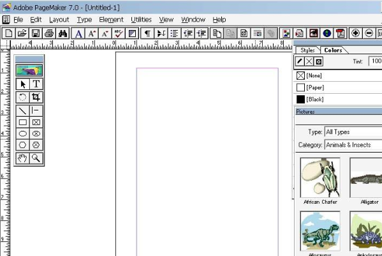Click the Tint value field
382x256 pixels.
[376, 61]
